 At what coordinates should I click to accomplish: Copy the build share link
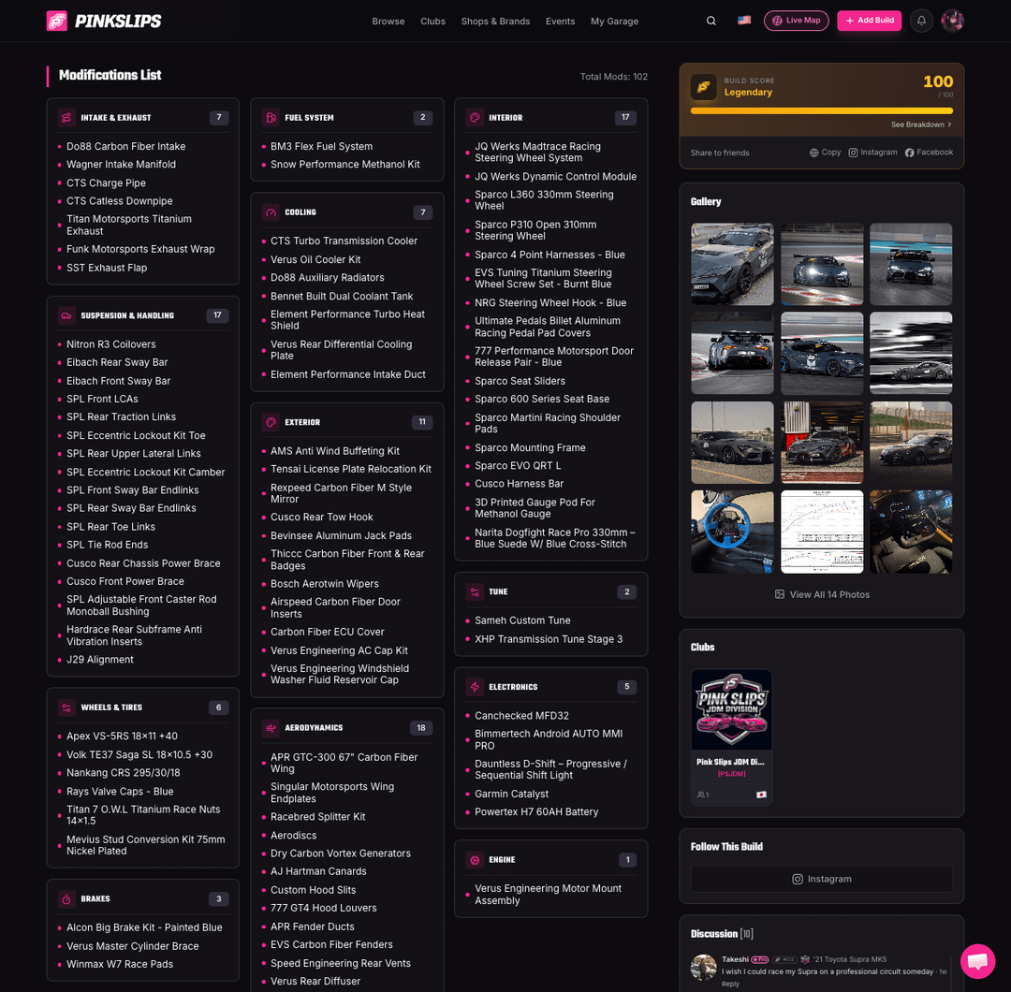coord(825,153)
